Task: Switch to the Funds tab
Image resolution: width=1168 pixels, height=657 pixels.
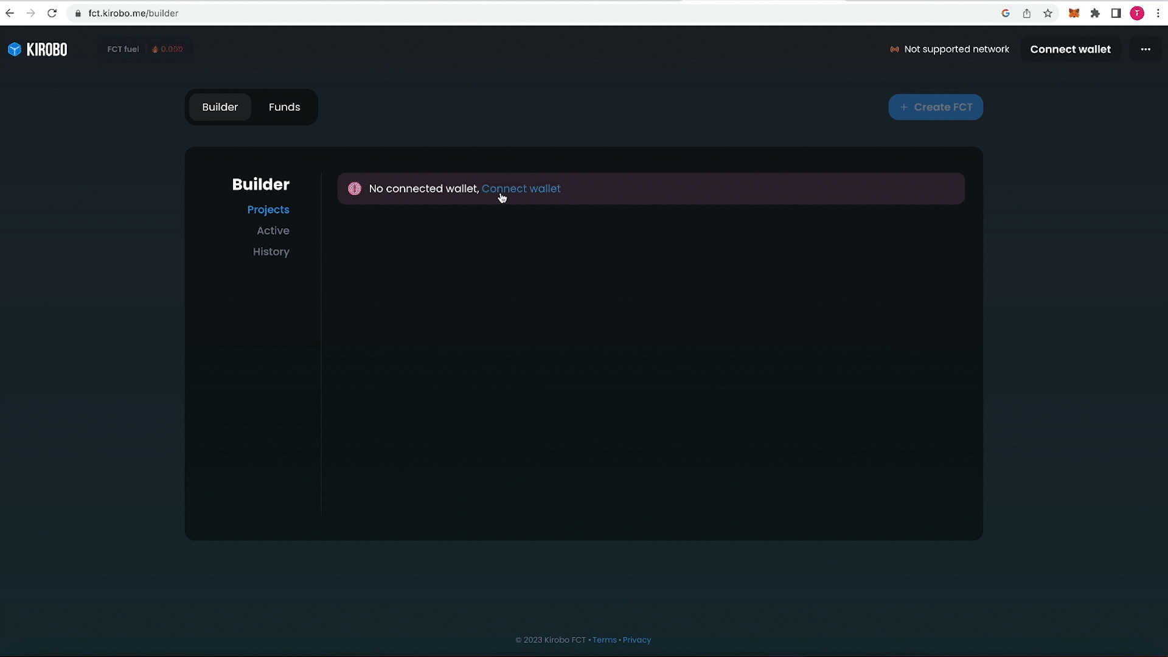Action: tap(284, 107)
